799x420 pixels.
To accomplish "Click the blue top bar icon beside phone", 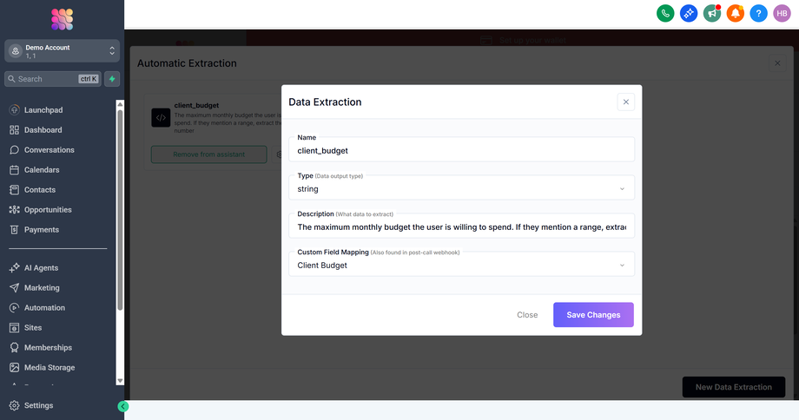I will pyautogui.click(x=689, y=13).
